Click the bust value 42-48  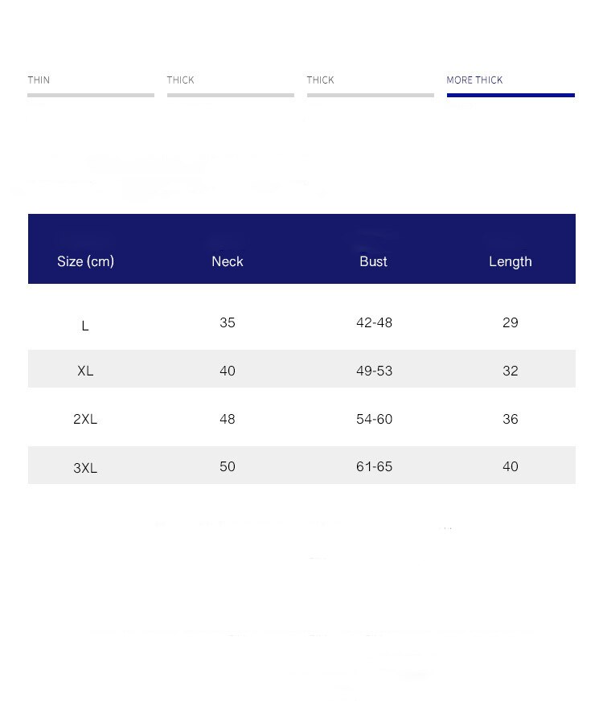pyautogui.click(x=374, y=323)
